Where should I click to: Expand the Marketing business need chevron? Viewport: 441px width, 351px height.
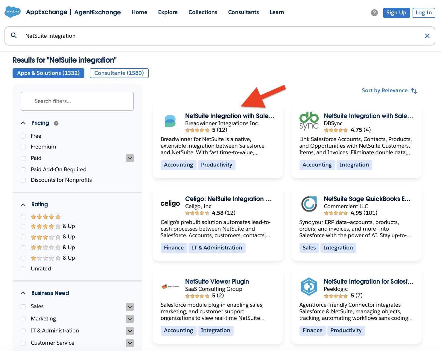(130, 319)
